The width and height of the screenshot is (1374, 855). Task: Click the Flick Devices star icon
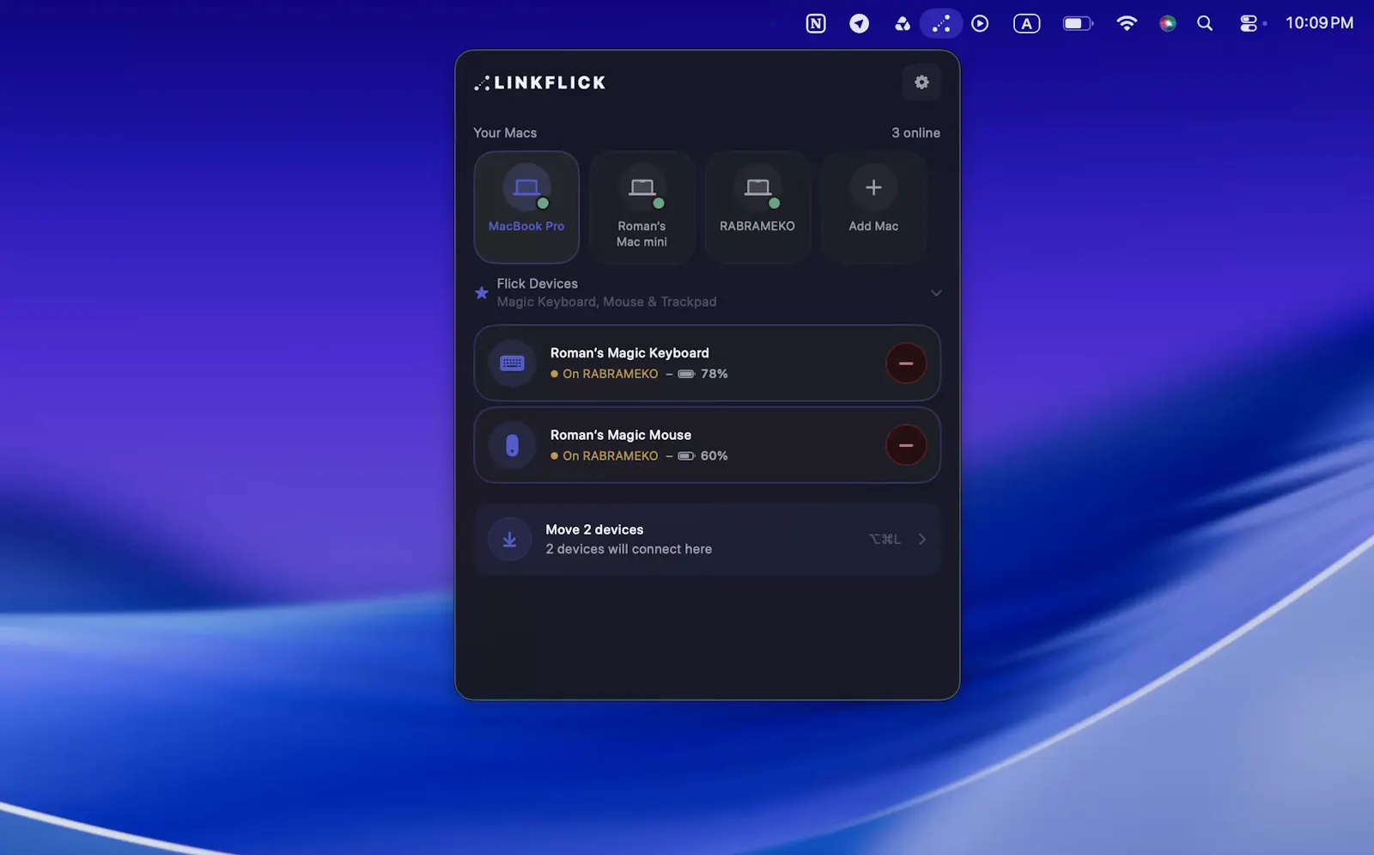[x=482, y=293]
